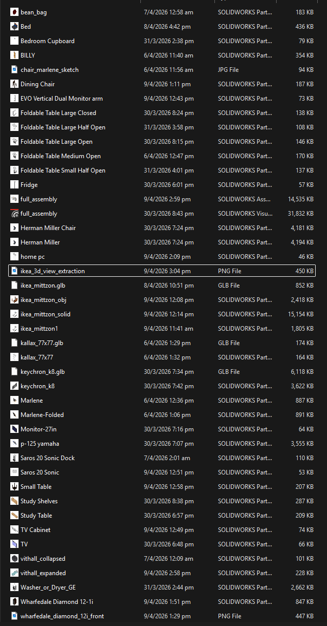This screenshot has width=327, height=626.
Task: Click the size '2,662 KB' of Washer_or_Dryer_GE
Action: (302, 587)
